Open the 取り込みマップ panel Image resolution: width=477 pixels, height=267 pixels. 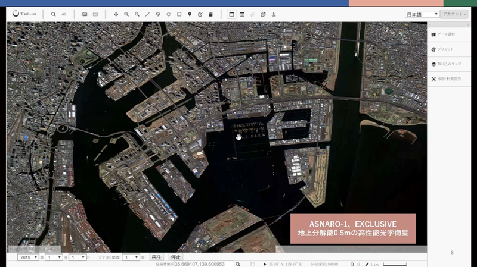[x=449, y=64]
